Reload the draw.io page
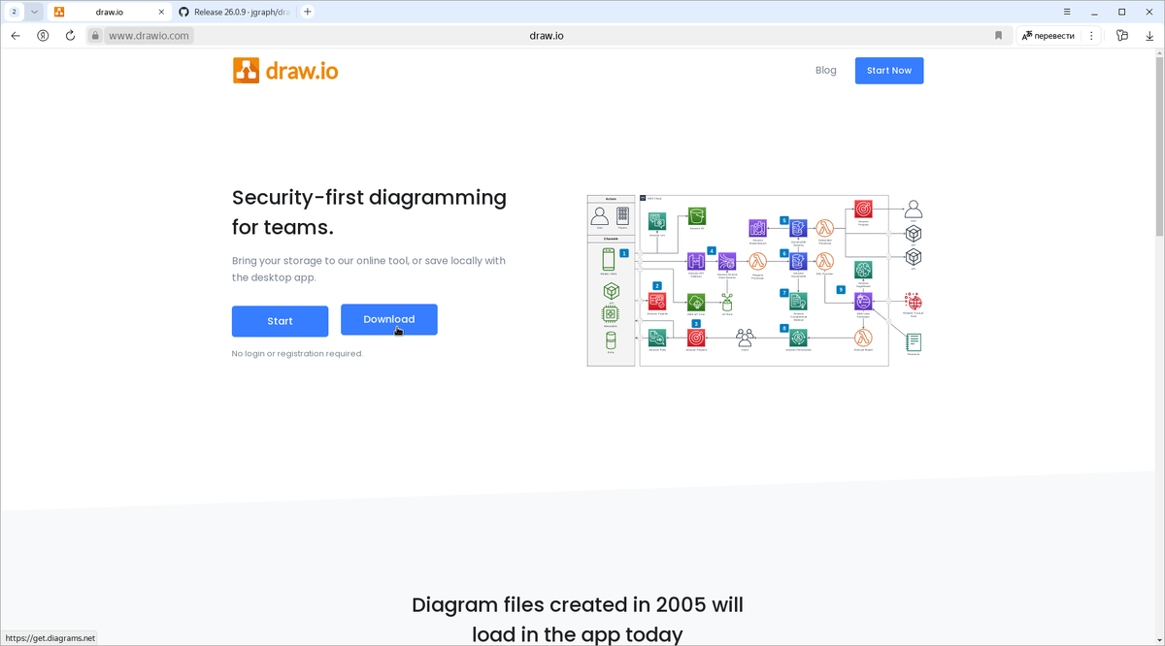Viewport: 1165px width, 646px height. tap(70, 35)
